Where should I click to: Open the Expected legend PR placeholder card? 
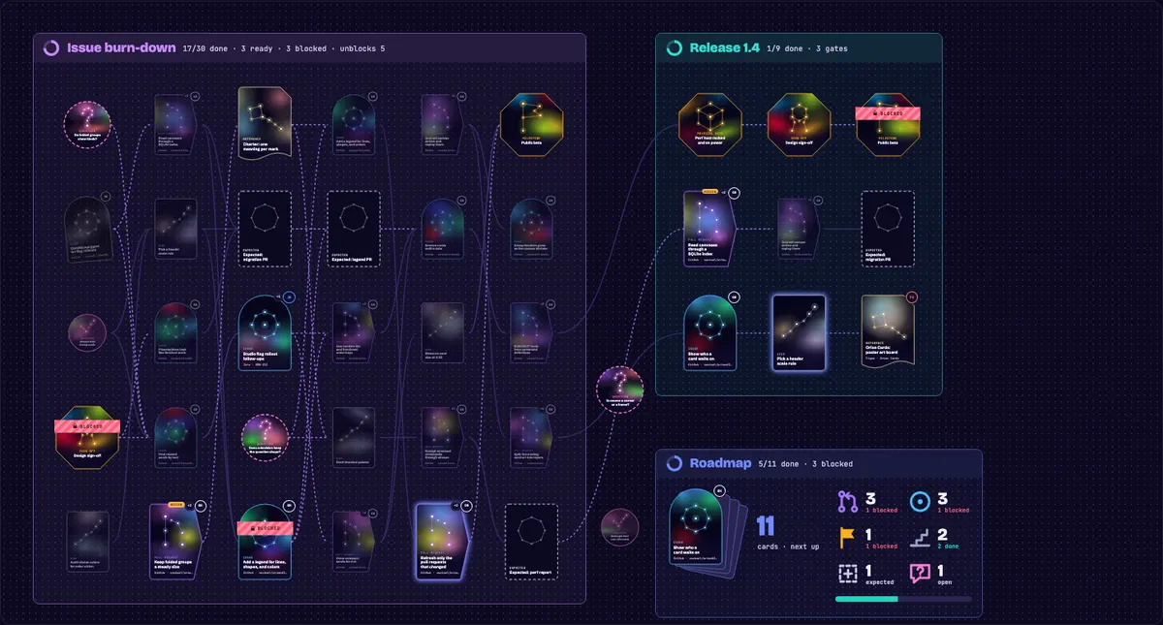(354, 229)
